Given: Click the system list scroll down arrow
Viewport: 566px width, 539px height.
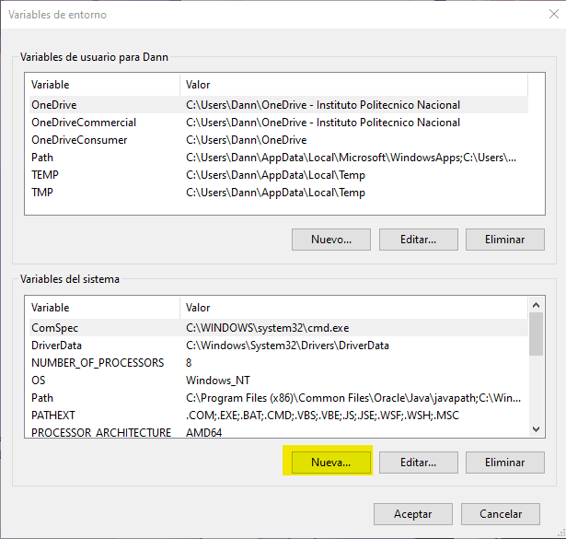Looking at the screenshot, I should pos(536,429).
